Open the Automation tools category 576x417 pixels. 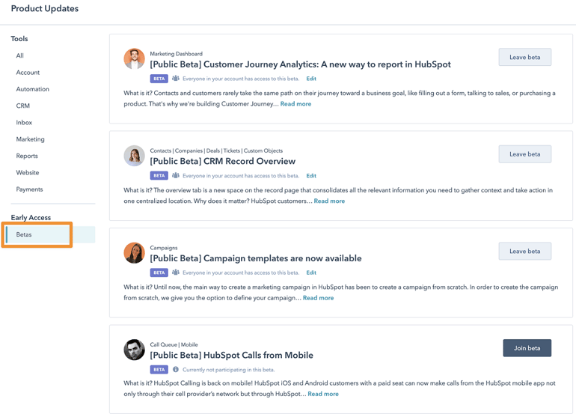click(33, 89)
